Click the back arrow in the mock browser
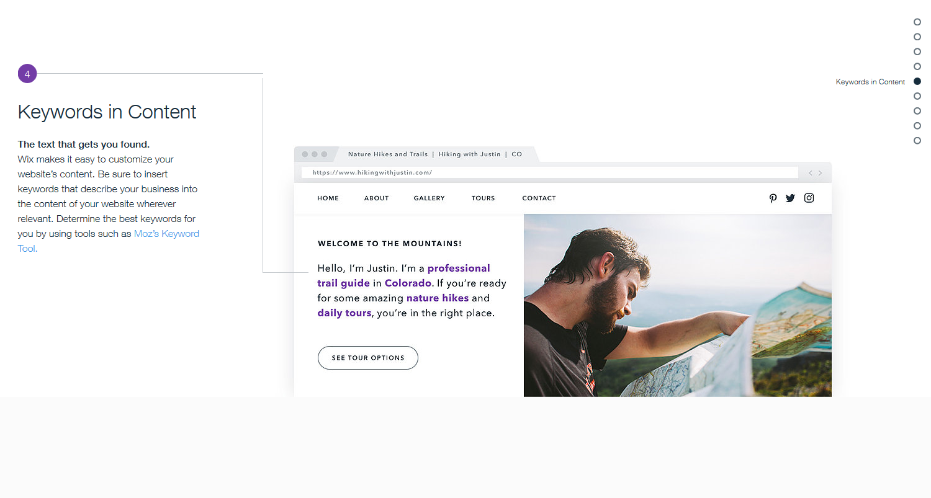 811,173
